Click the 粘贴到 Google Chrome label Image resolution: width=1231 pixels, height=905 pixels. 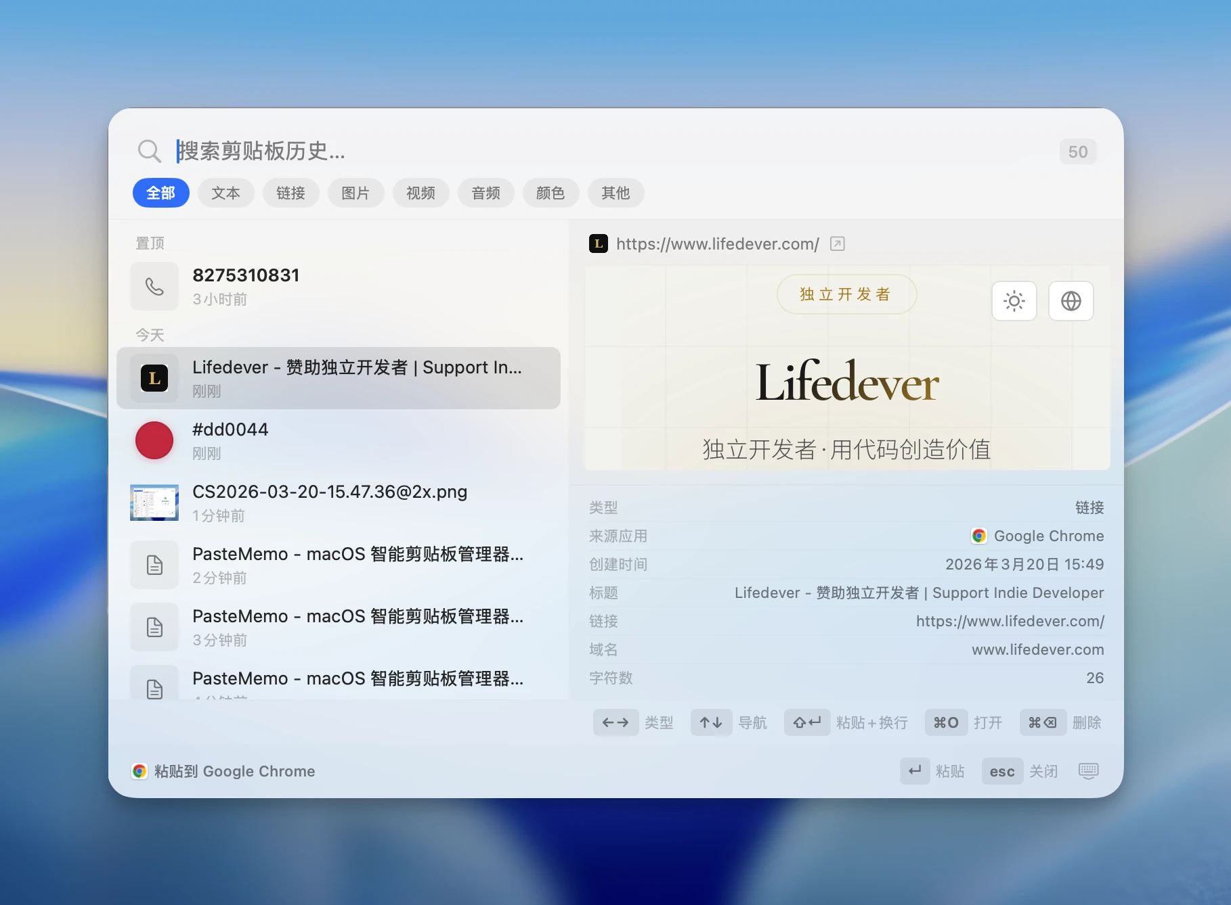[234, 771]
